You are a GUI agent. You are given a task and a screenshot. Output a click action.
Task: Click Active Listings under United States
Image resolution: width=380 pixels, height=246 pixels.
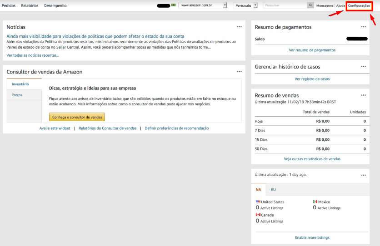[272, 208]
